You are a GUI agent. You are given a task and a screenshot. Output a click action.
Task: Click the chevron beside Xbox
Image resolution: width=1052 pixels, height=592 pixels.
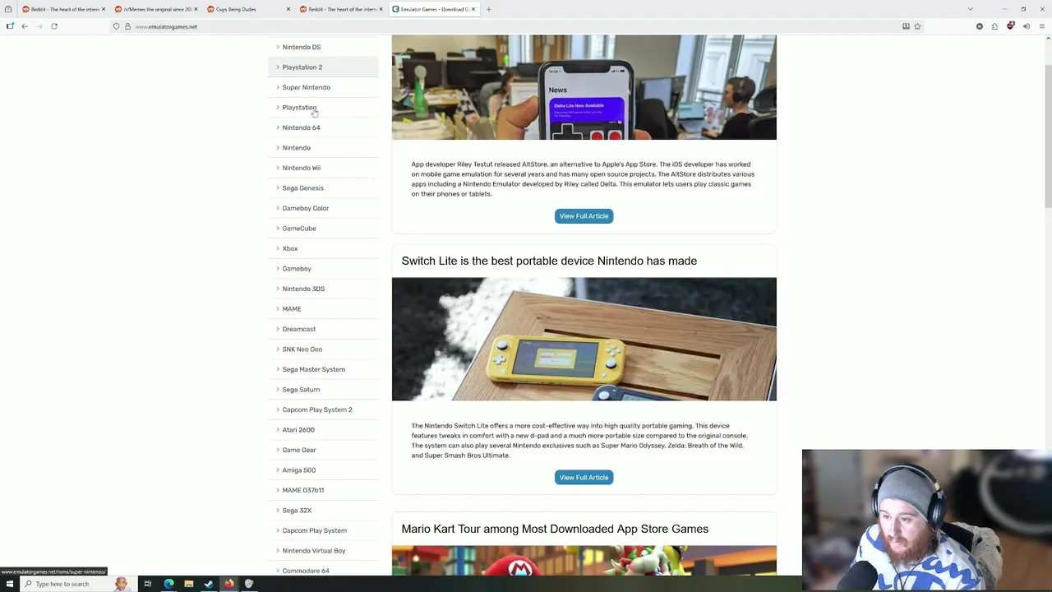coord(278,248)
